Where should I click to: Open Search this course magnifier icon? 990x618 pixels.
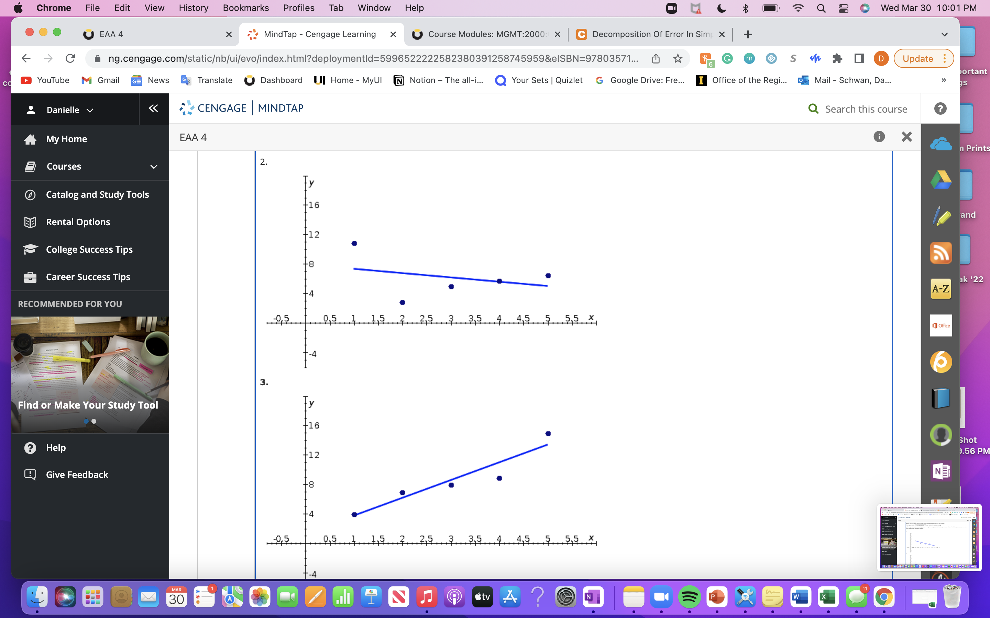pos(813,108)
